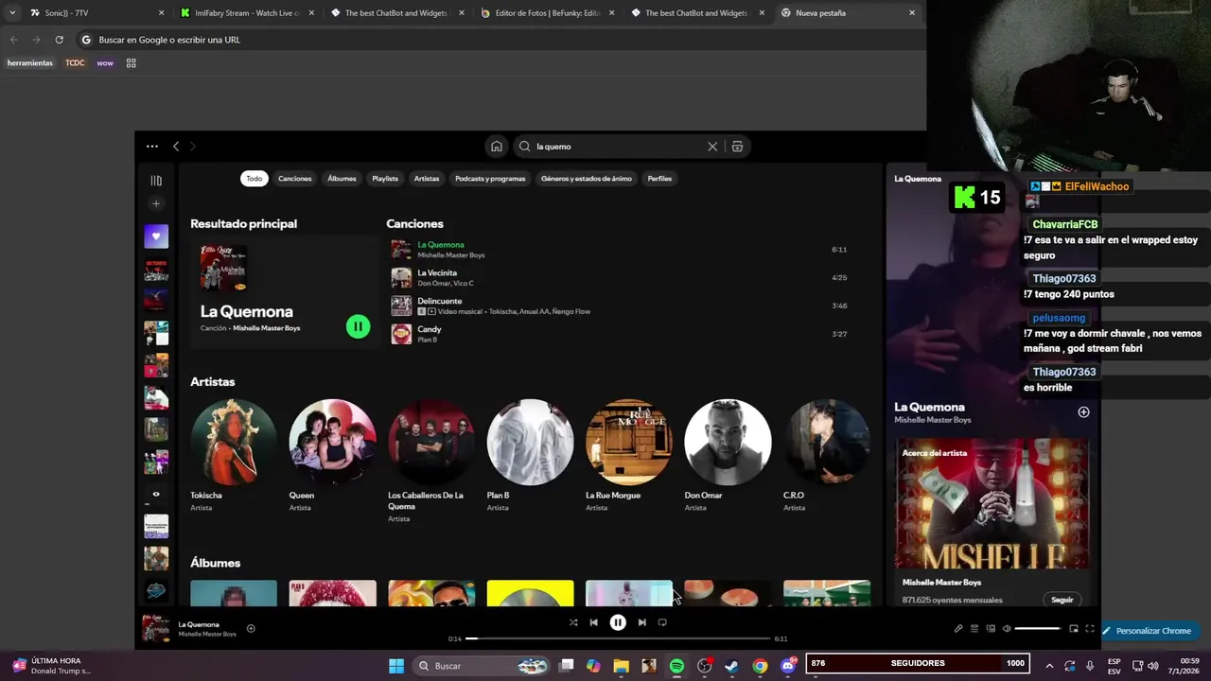Image resolution: width=1211 pixels, height=681 pixels.
Task: Select the Todo filter chip
Action: (254, 179)
